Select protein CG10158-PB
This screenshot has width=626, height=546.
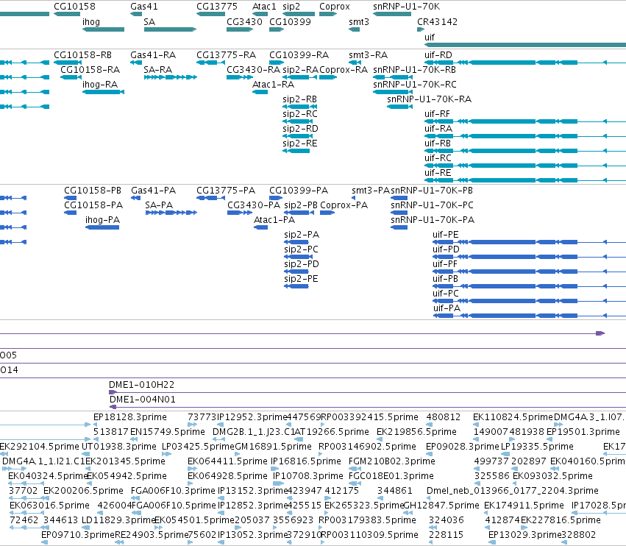pos(71,198)
